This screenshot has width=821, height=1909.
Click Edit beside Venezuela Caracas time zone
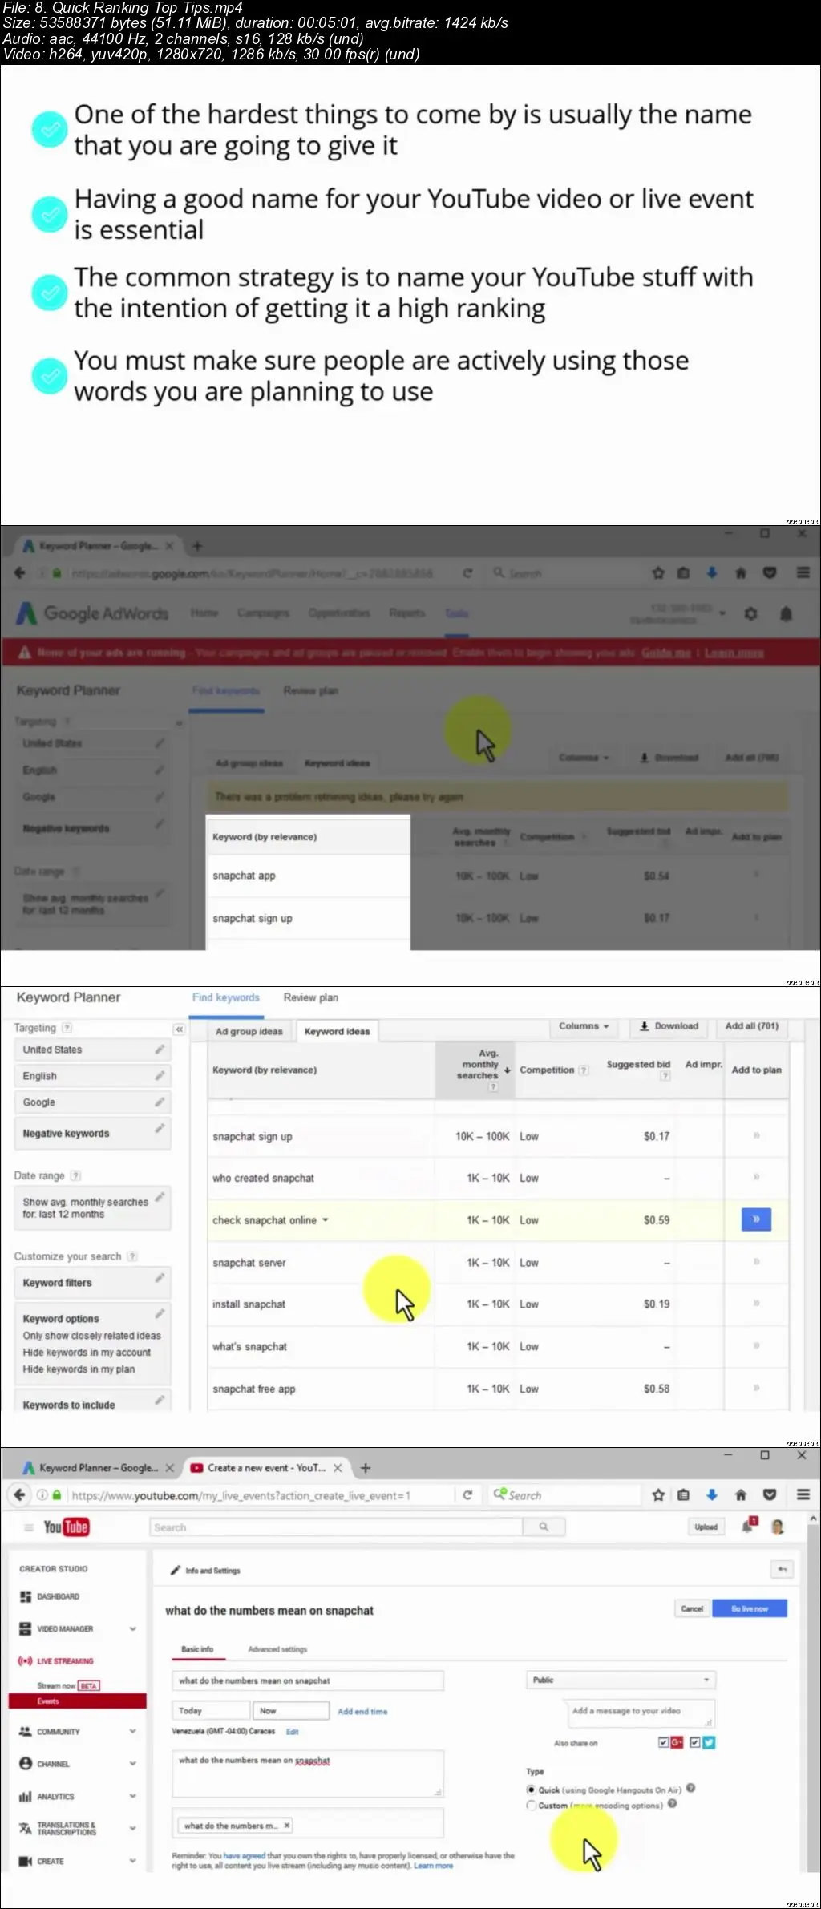[x=293, y=1731]
